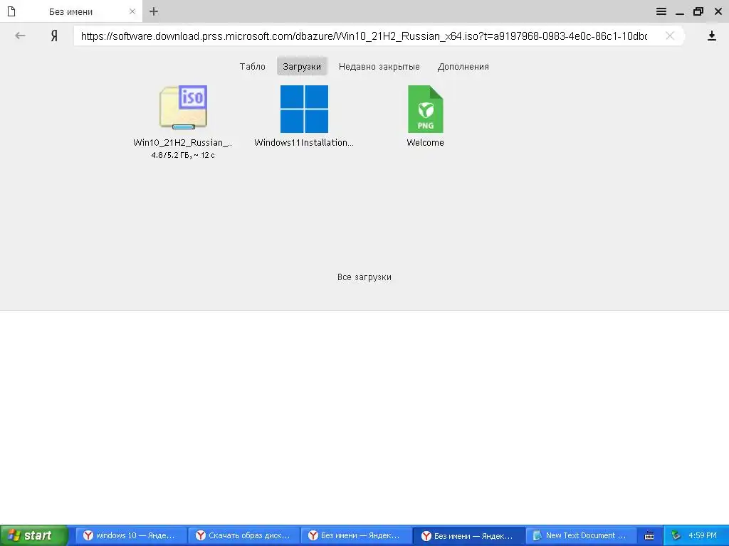Image resolution: width=729 pixels, height=546 pixels.
Task: Switch to the Загрузки tab
Action: point(302,66)
